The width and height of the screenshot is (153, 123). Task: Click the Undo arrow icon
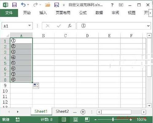(x=23, y=5)
